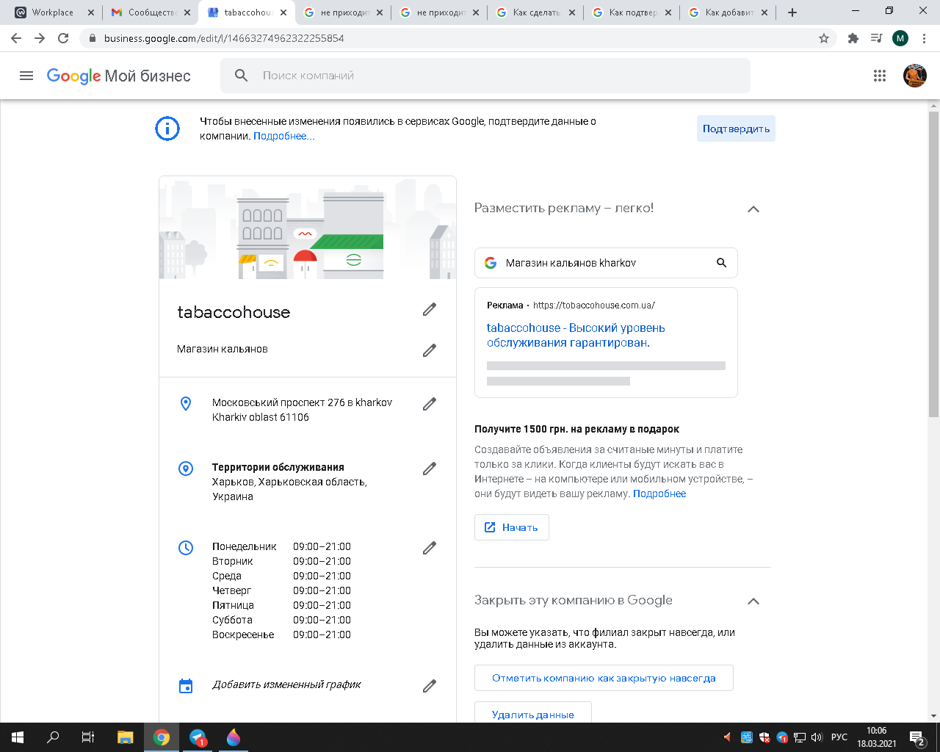Click the search icon in the company search bar
The height and width of the screenshot is (752, 940).
[241, 76]
